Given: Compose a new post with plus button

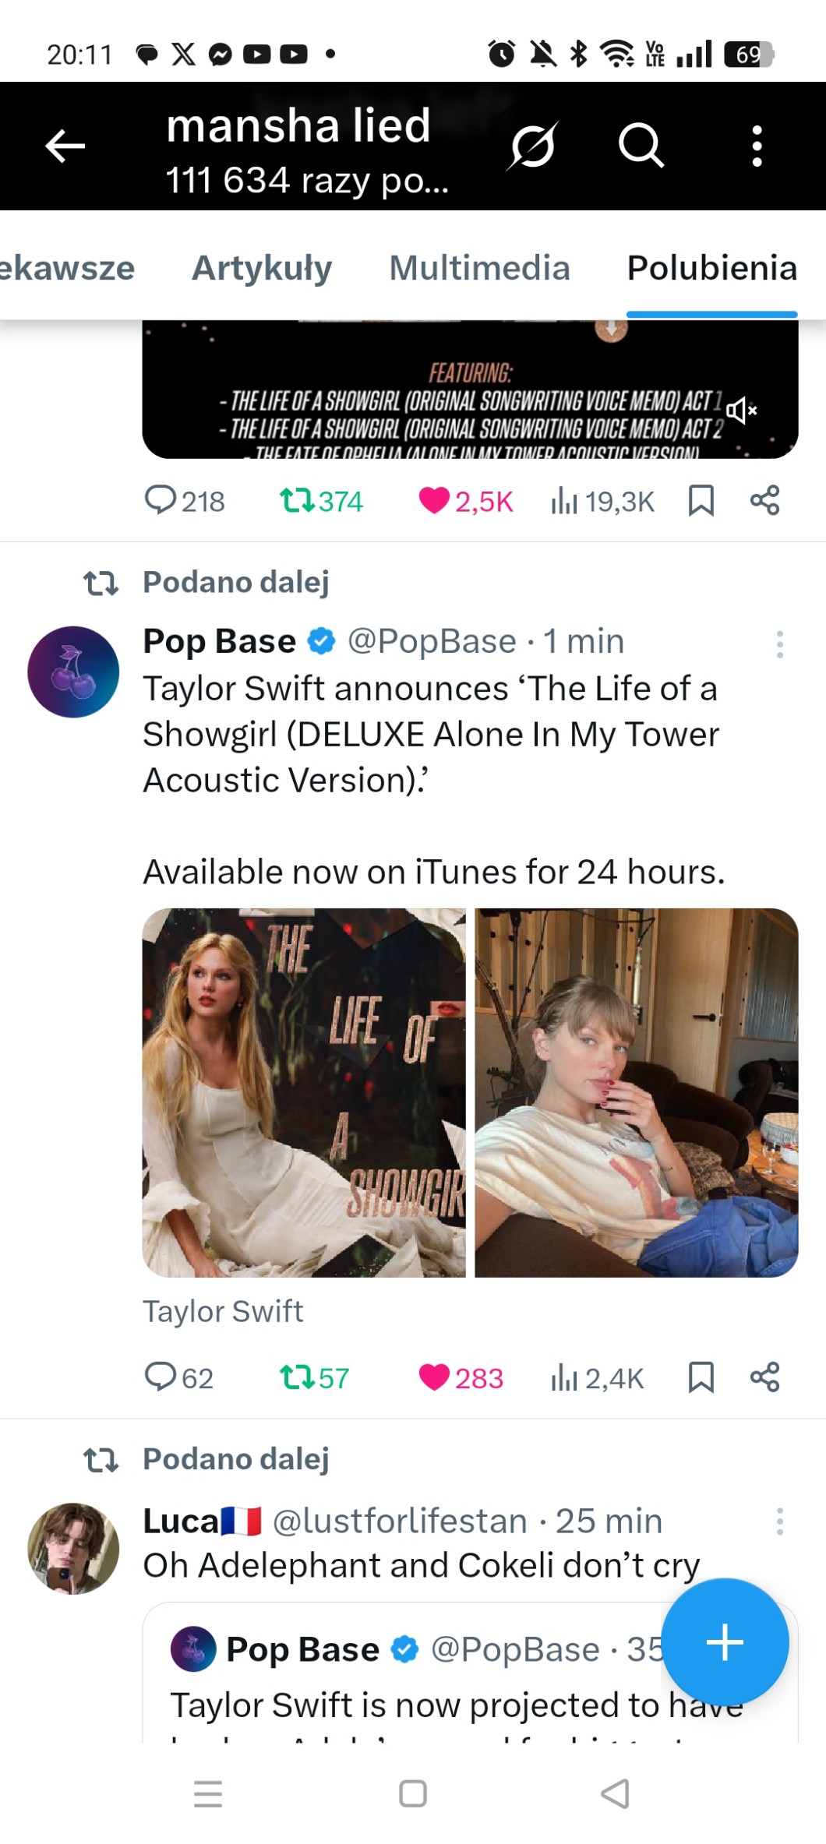Looking at the screenshot, I should [x=725, y=1642].
